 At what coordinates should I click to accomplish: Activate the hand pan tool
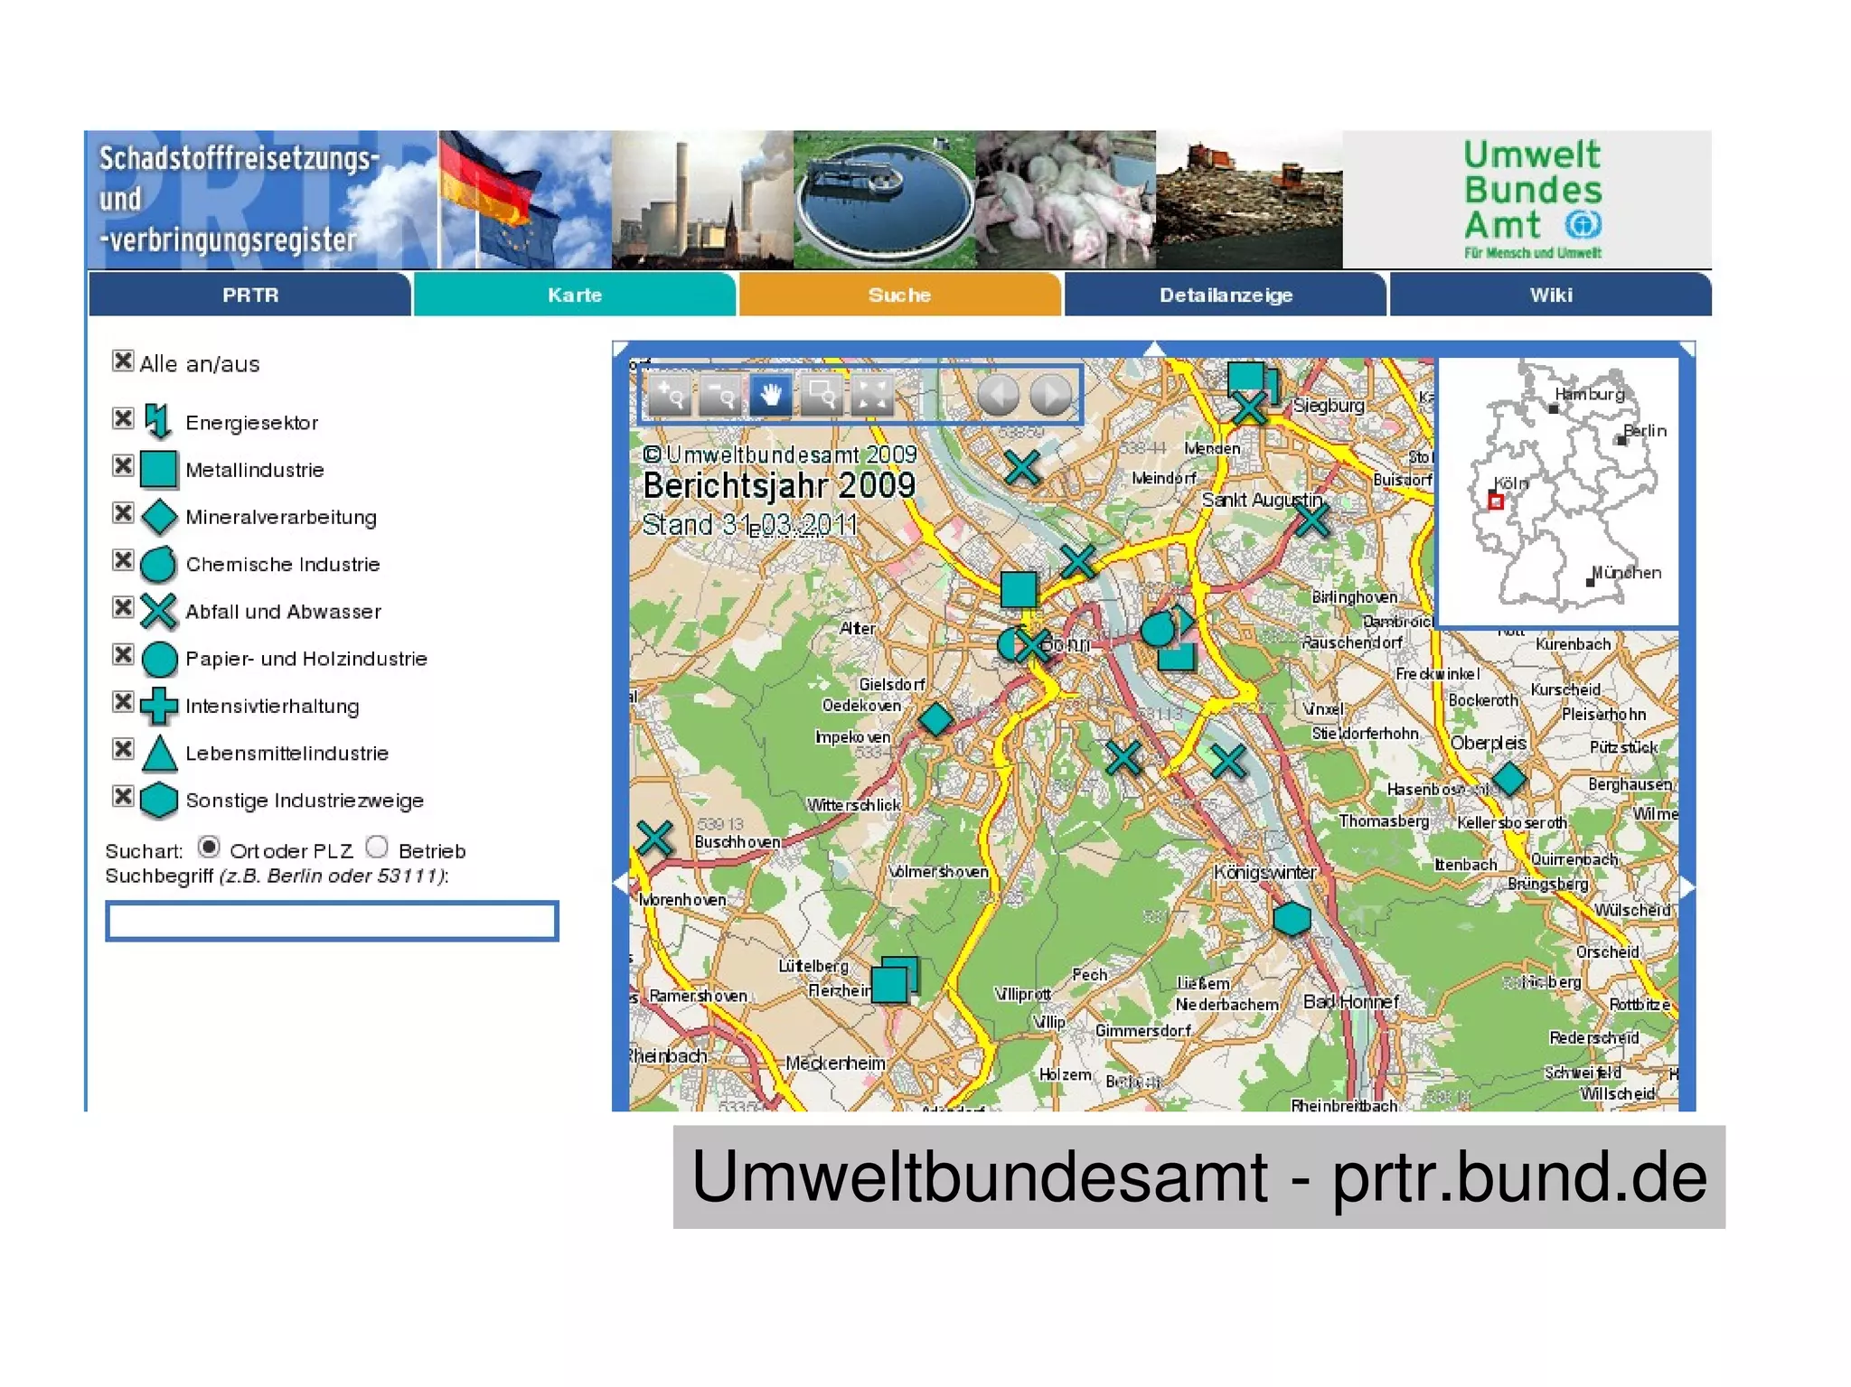[771, 395]
